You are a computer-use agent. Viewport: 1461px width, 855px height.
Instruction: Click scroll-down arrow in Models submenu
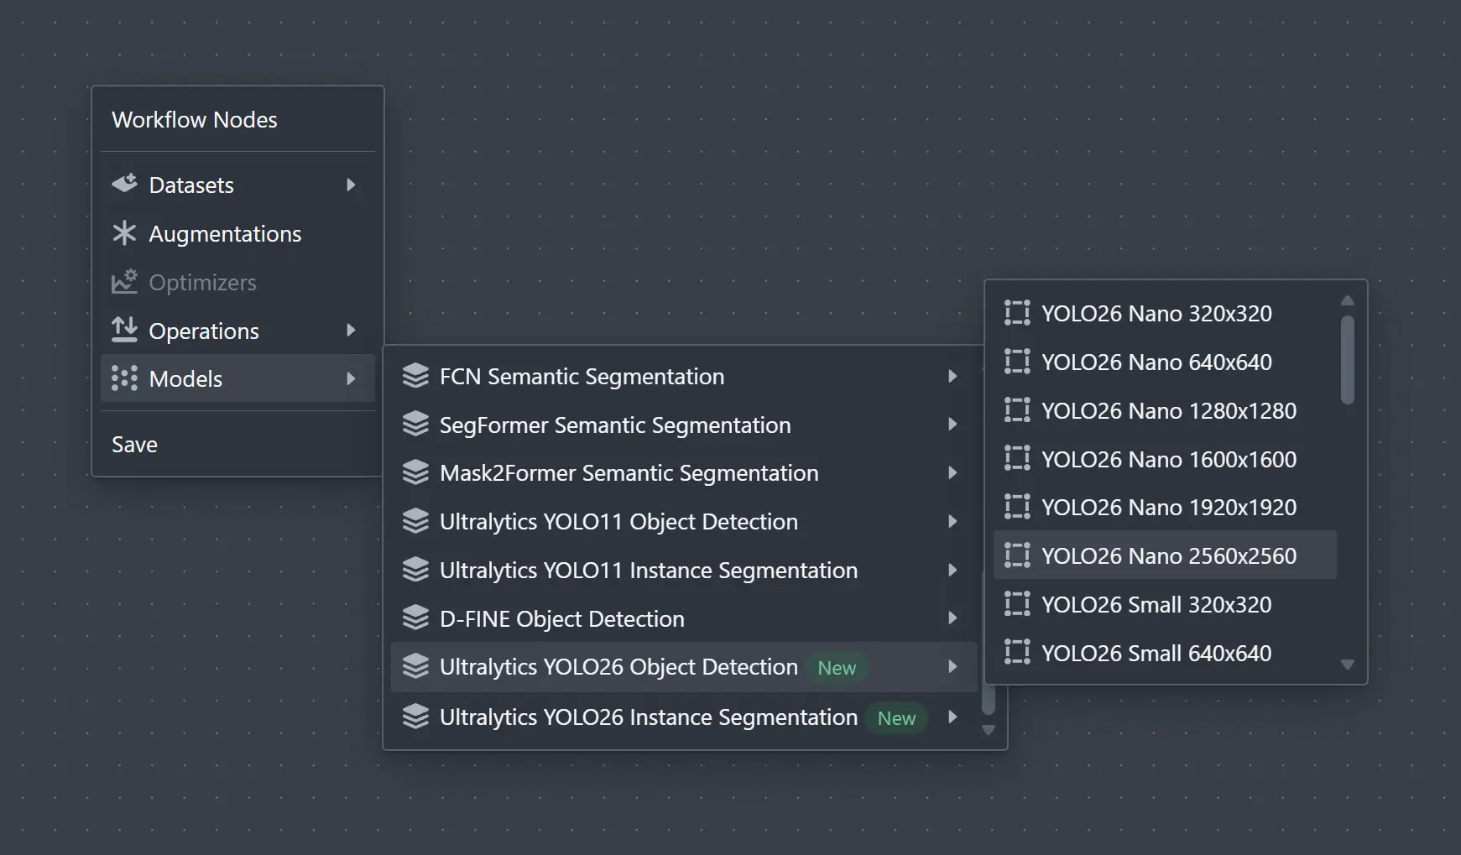[x=989, y=730]
